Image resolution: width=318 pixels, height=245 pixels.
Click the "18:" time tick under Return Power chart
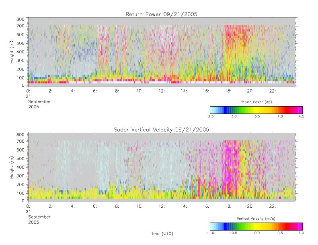click(x=228, y=91)
